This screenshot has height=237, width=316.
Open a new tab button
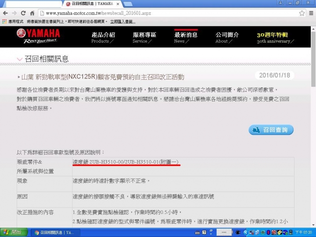(128, 4)
